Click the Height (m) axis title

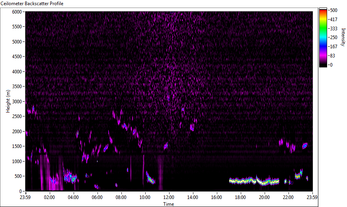click(x=8, y=101)
